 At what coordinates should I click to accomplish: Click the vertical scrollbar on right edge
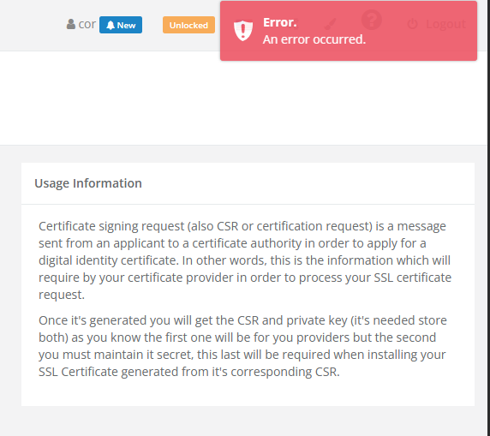(488, 218)
